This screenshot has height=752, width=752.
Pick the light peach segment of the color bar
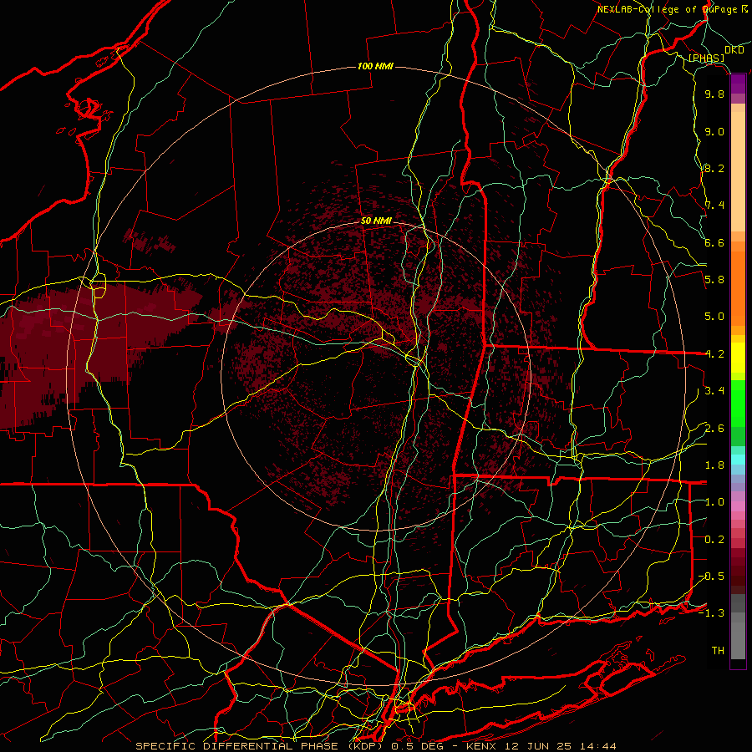click(x=738, y=171)
